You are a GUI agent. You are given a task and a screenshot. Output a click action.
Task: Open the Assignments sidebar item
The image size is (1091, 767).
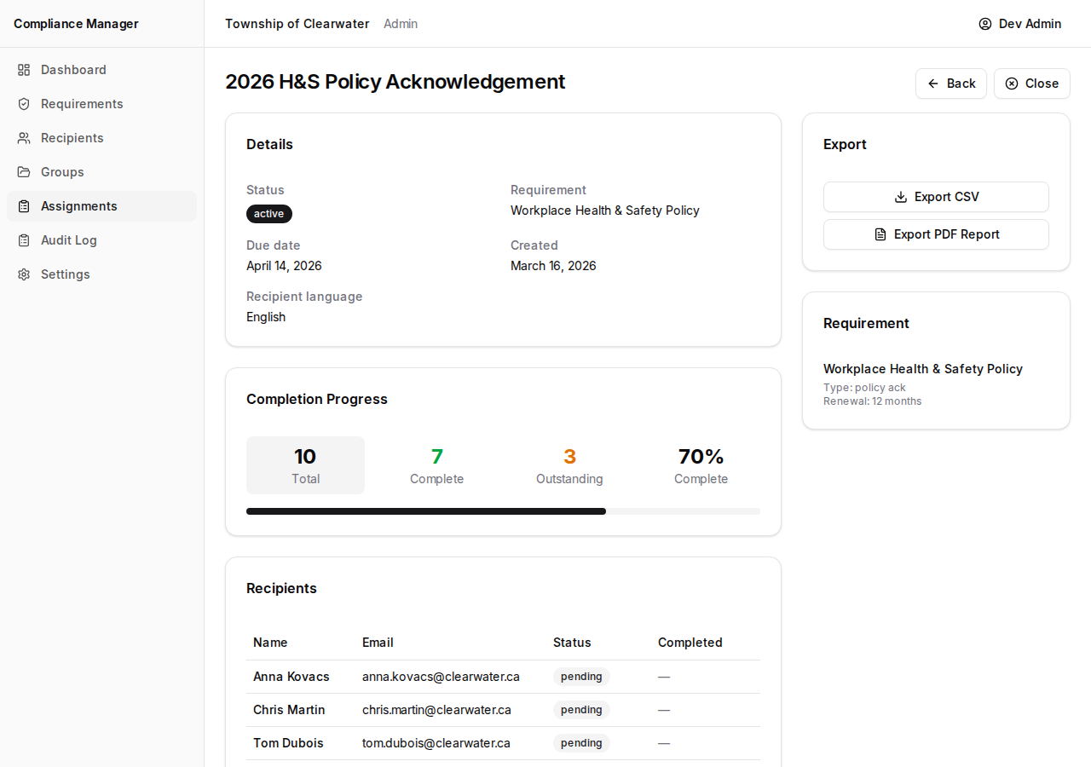point(101,206)
